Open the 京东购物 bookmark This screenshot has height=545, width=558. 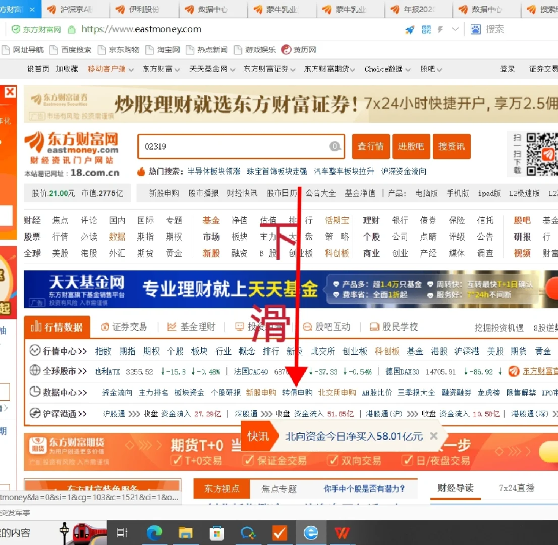tap(119, 50)
